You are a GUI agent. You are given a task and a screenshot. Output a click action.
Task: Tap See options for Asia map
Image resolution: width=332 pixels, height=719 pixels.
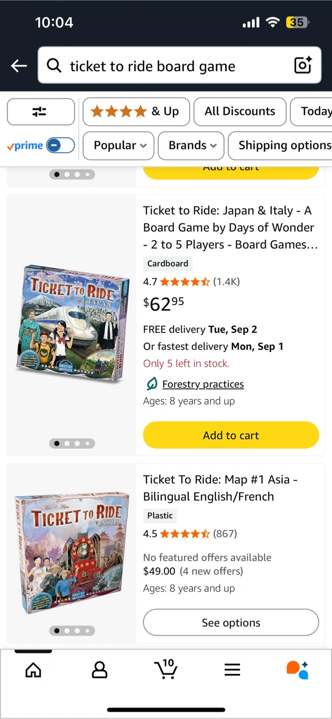(x=231, y=622)
